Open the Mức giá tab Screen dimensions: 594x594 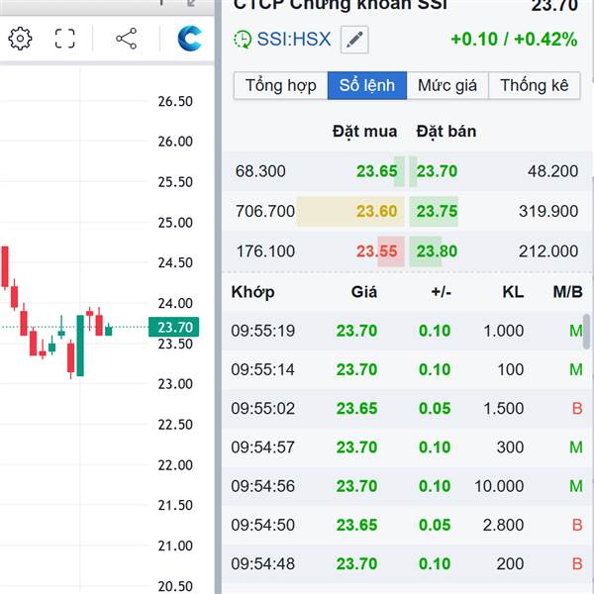coord(447,85)
